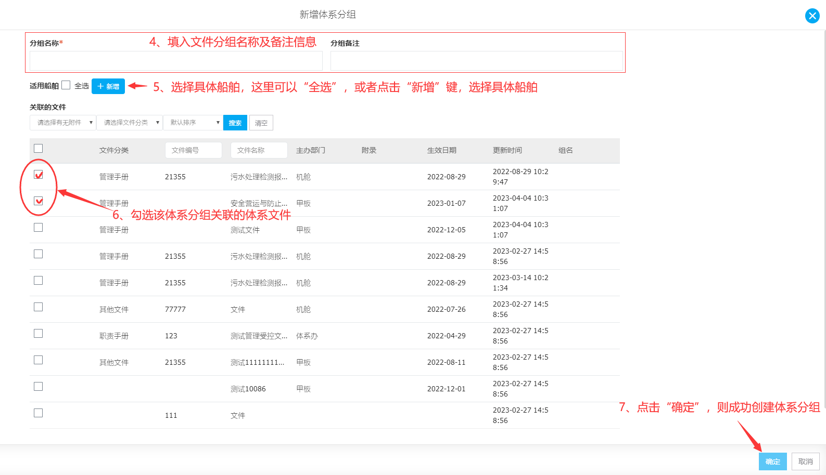Image resolution: width=826 pixels, height=475 pixels.
Task: Check the 测试管理受控文 row checkbox
Action: [x=38, y=334]
